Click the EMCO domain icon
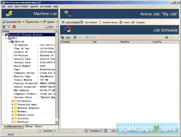Viewport: 181px width, 137px height. [10, 38]
